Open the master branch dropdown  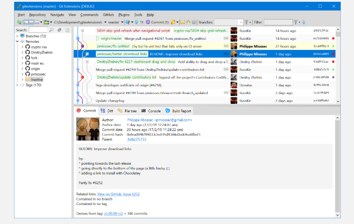click(122, 22)
